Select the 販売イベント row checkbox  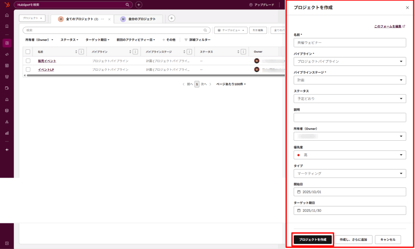[28, 60]
